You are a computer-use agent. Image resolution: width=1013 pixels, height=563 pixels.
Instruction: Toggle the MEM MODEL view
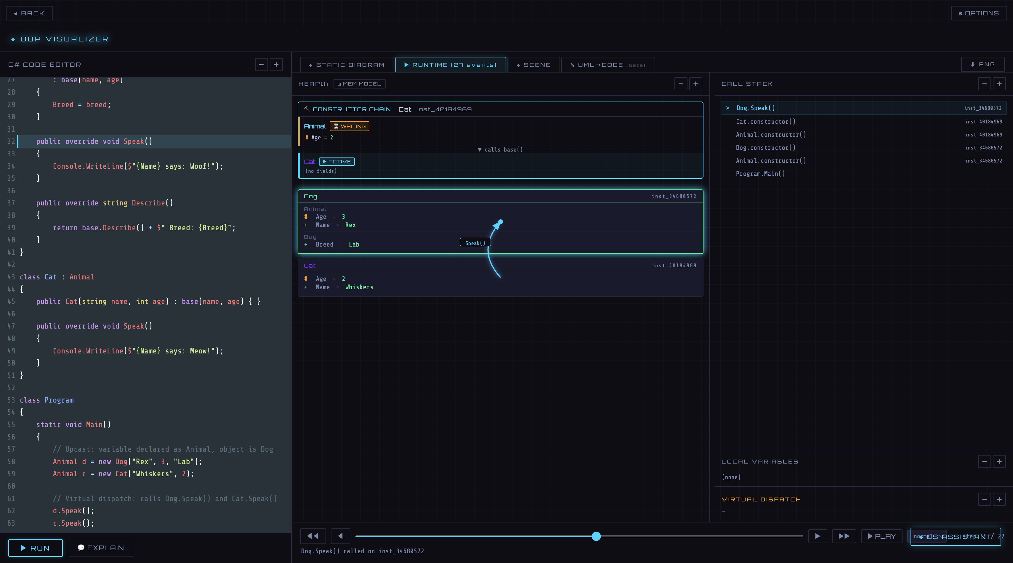pyautogui.click(x=359, y=84)
